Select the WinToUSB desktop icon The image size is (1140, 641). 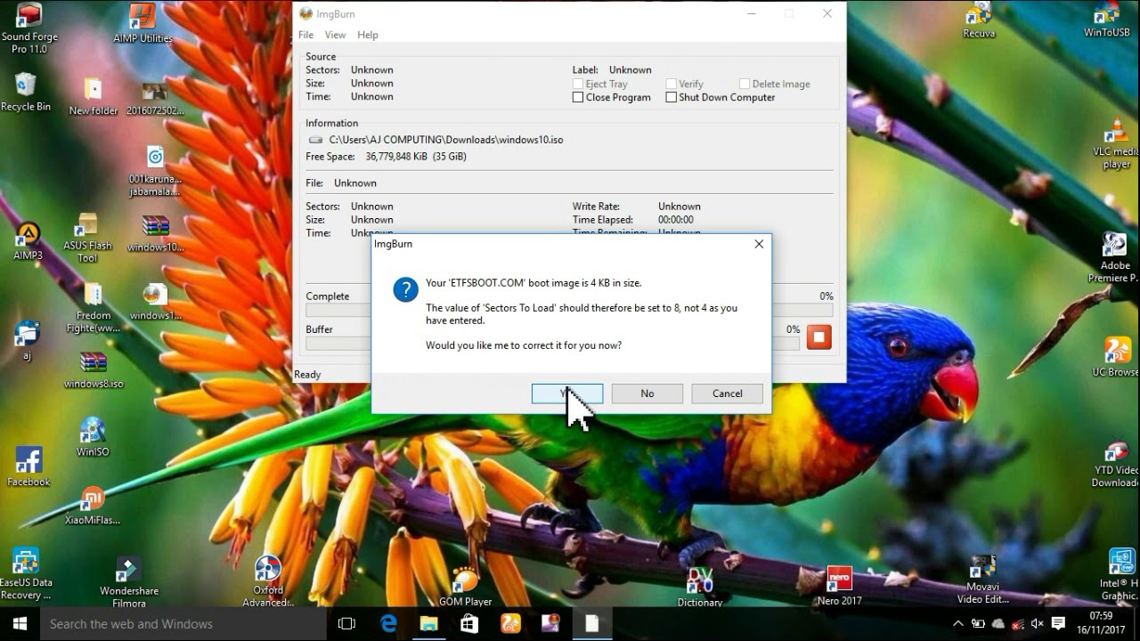coord(1107,20)
